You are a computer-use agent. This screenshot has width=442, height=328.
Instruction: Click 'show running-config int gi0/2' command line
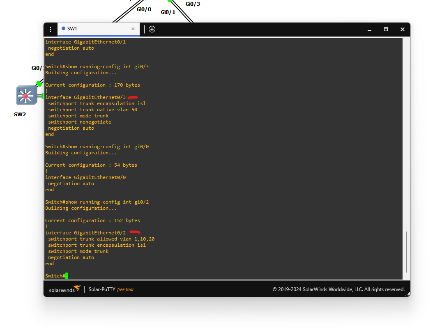click(x=97, y=202)
